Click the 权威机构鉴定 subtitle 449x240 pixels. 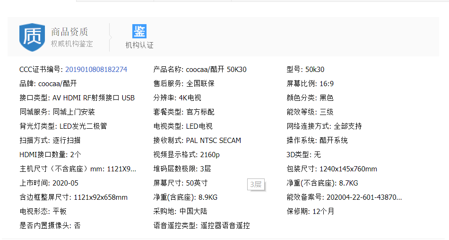tap(72, 44)
